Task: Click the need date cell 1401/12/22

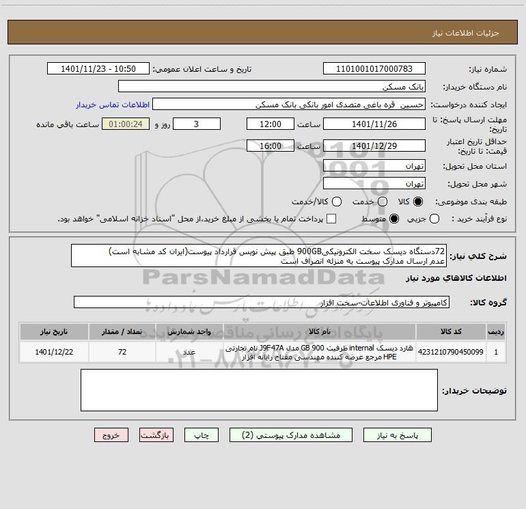Action: pyautogui.click(x=54, y=352)
